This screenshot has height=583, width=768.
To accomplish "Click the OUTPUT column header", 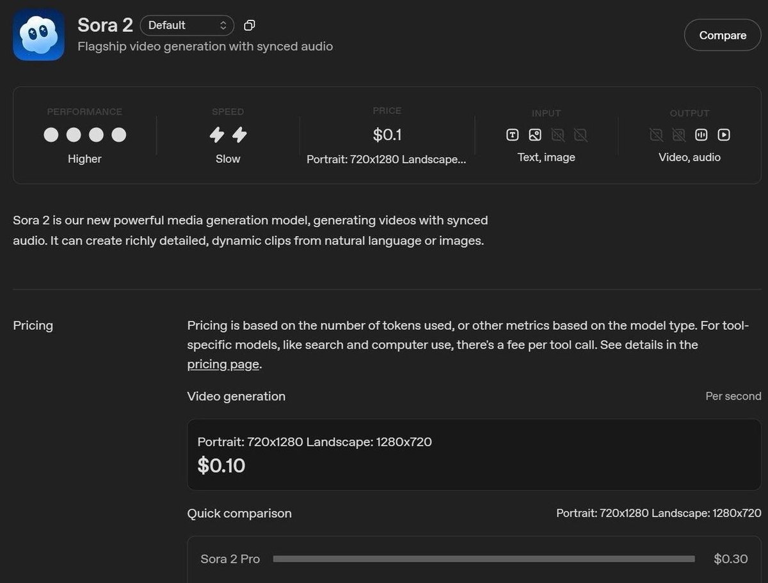I will click(x=689, y=113).
